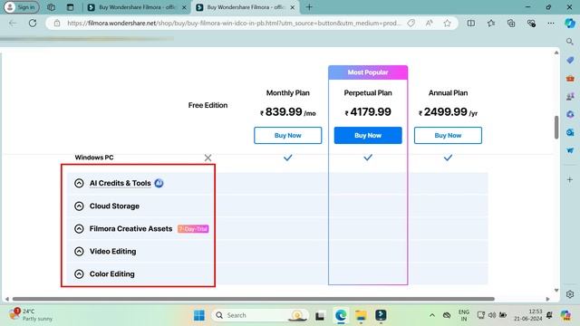Toggle split screen view
Screen dimensions: 580x326
click(471, 24)
